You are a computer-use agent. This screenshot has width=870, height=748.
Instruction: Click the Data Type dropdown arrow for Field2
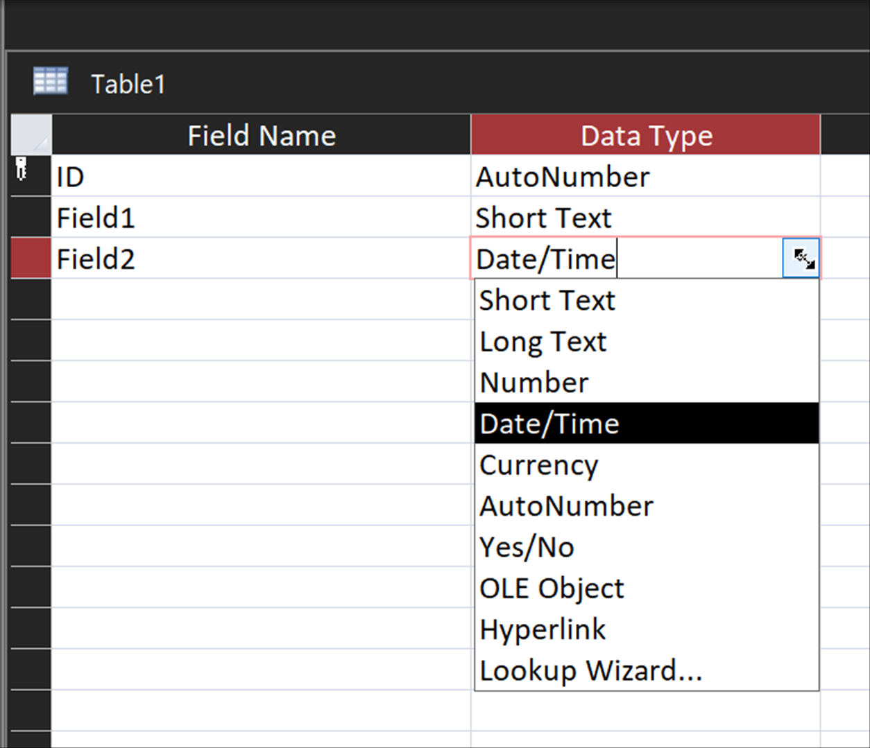tap(801, 259)
